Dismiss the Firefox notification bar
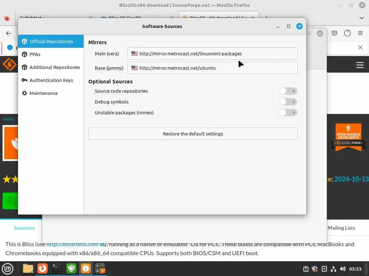 [x=360, y=48]
